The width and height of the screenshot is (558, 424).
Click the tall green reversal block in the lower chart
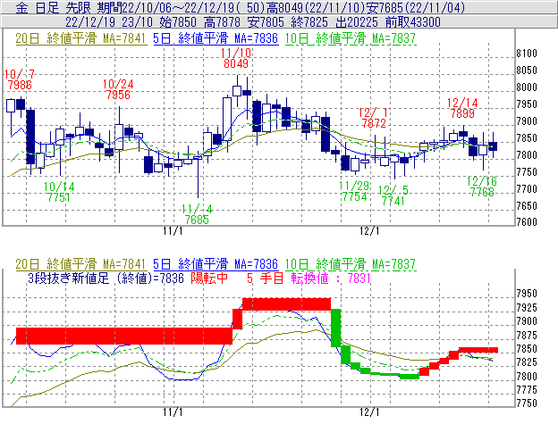click(336, 328)
